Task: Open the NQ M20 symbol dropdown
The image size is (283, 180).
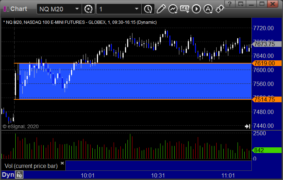Action: [77, 9]
